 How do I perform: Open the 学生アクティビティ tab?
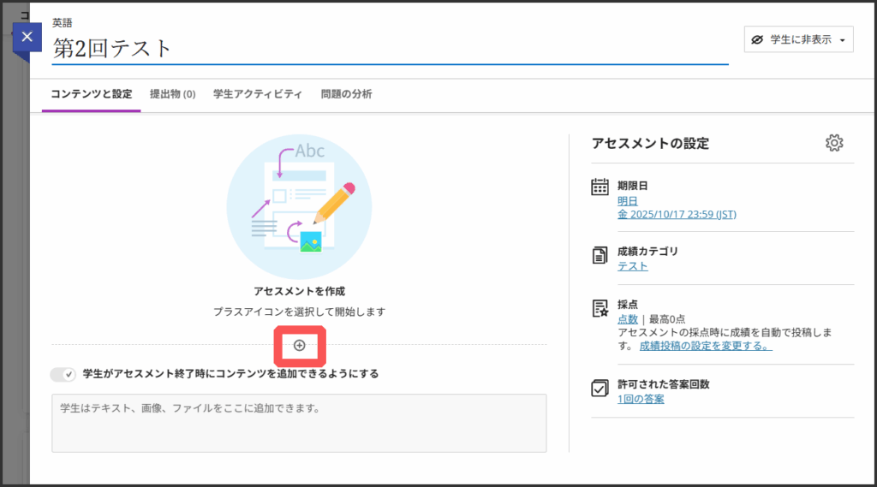pos(258,94)
